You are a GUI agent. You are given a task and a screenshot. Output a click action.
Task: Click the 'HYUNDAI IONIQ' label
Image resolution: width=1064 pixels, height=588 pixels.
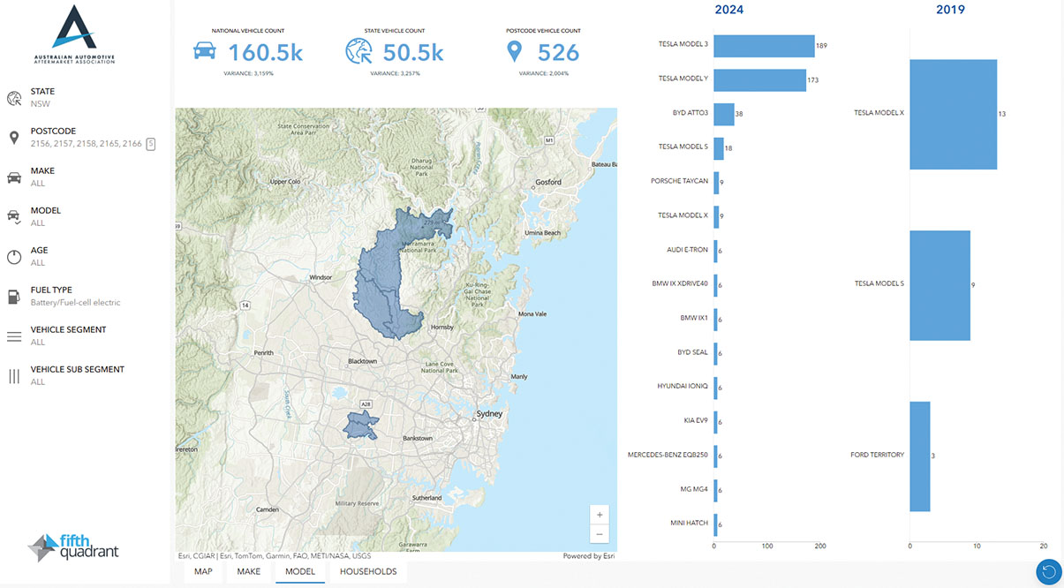click(x=683, y=387)
